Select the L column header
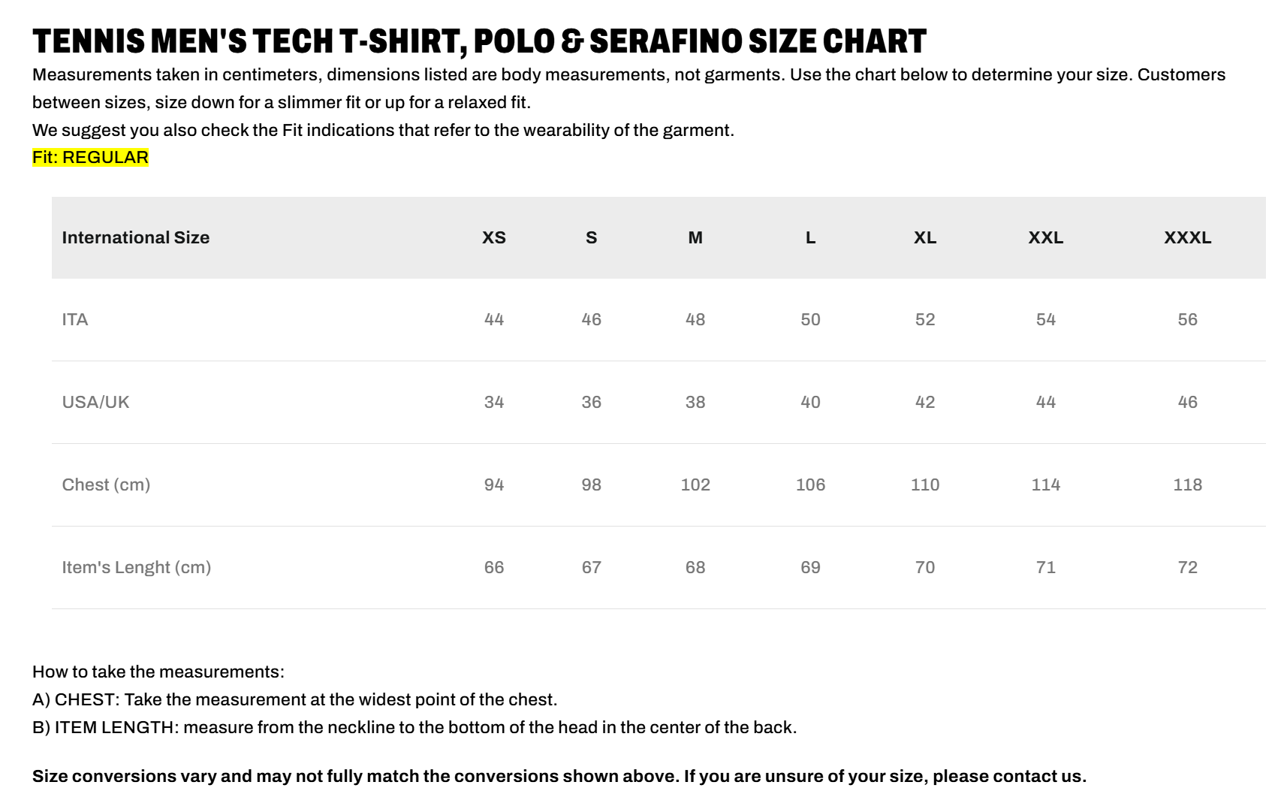This screenshot has width=1287, height=800. pyautogui.click(x=810, y=237)
